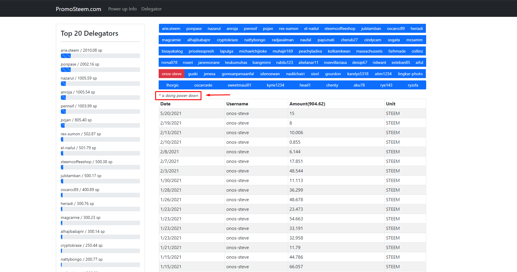Select the magcarnie user button
The image size is (517, 272).
(x=171, y=40)
